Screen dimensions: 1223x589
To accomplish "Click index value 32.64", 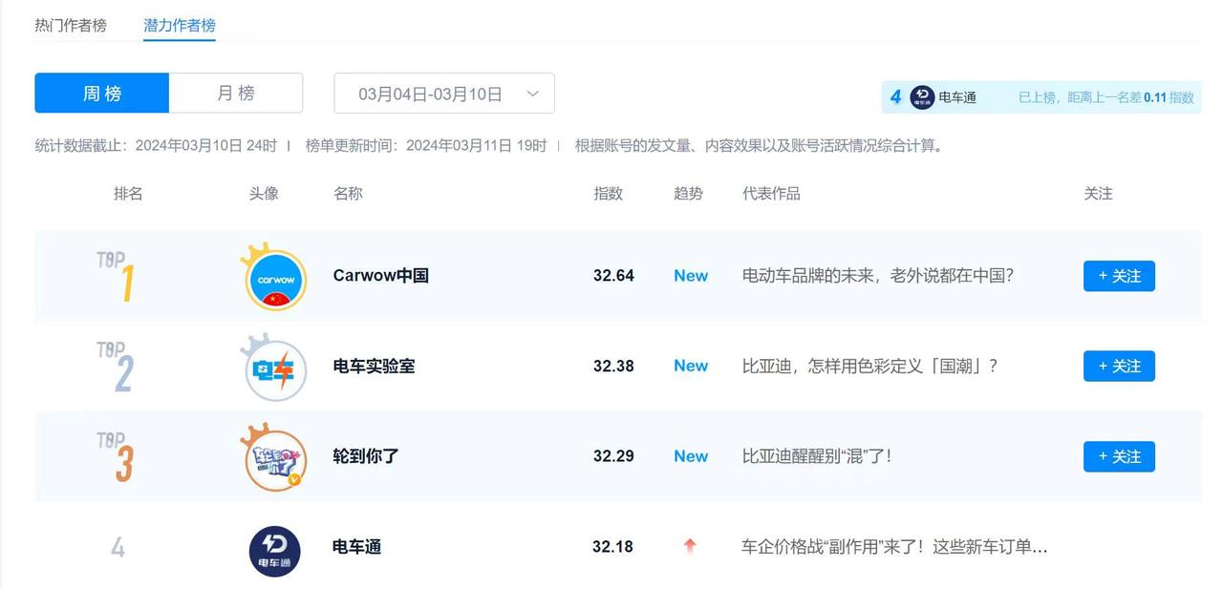I will (x=613, y=276).
